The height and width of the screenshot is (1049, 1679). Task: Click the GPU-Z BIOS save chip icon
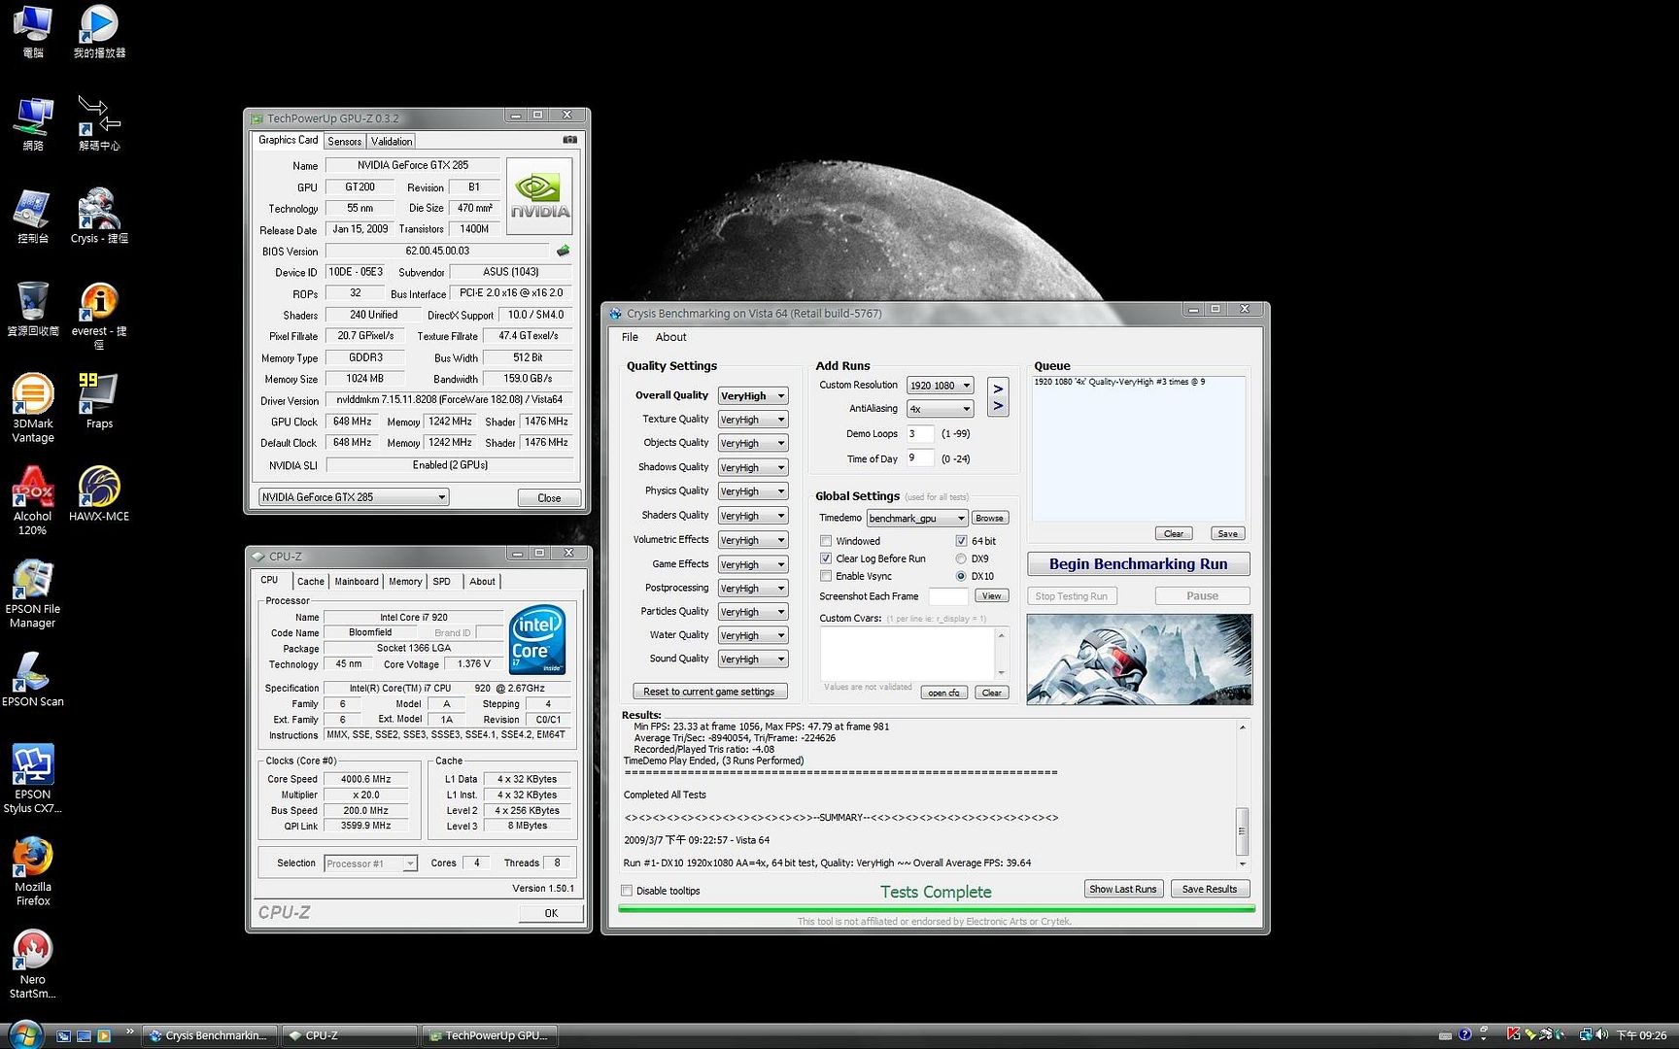point(563,251)
